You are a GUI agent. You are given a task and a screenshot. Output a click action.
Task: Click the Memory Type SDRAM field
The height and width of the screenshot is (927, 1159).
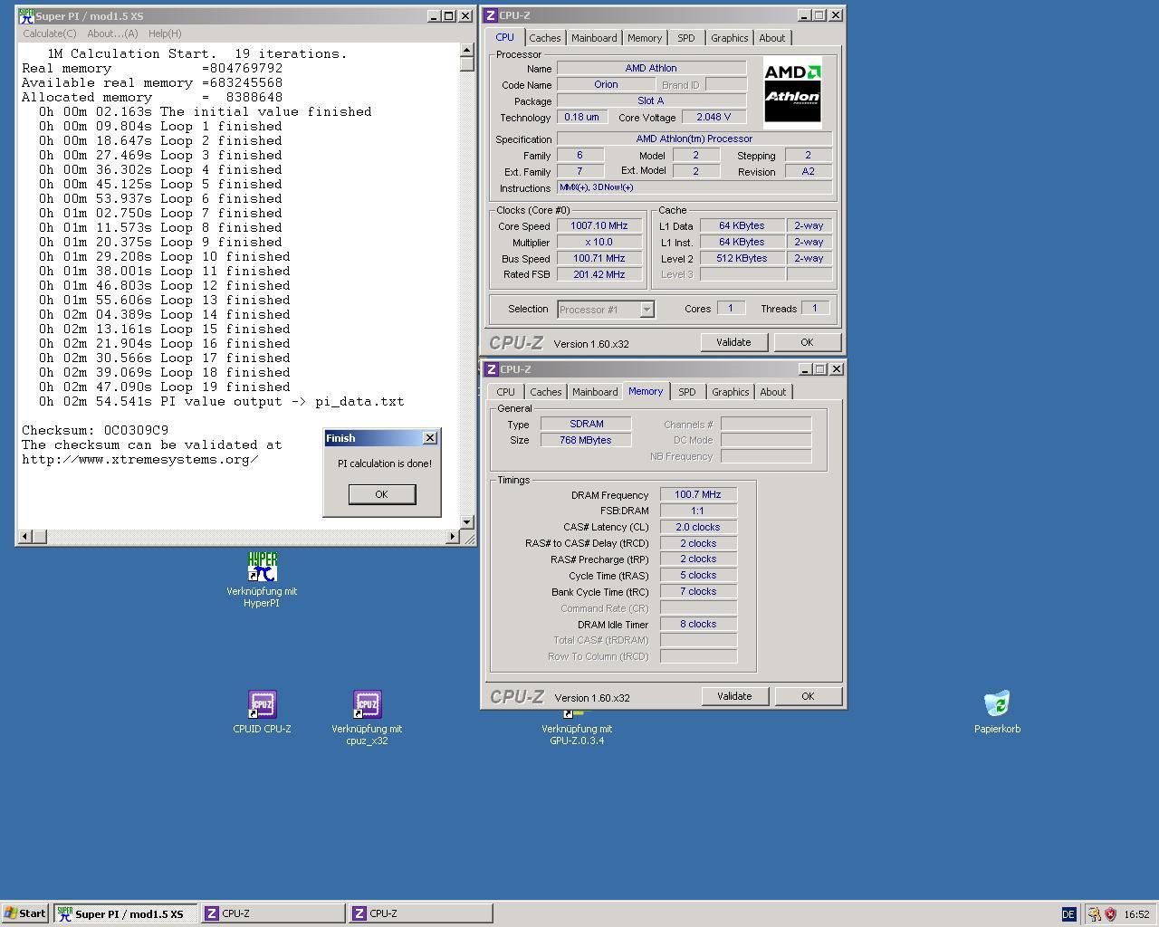pos(586,424)
